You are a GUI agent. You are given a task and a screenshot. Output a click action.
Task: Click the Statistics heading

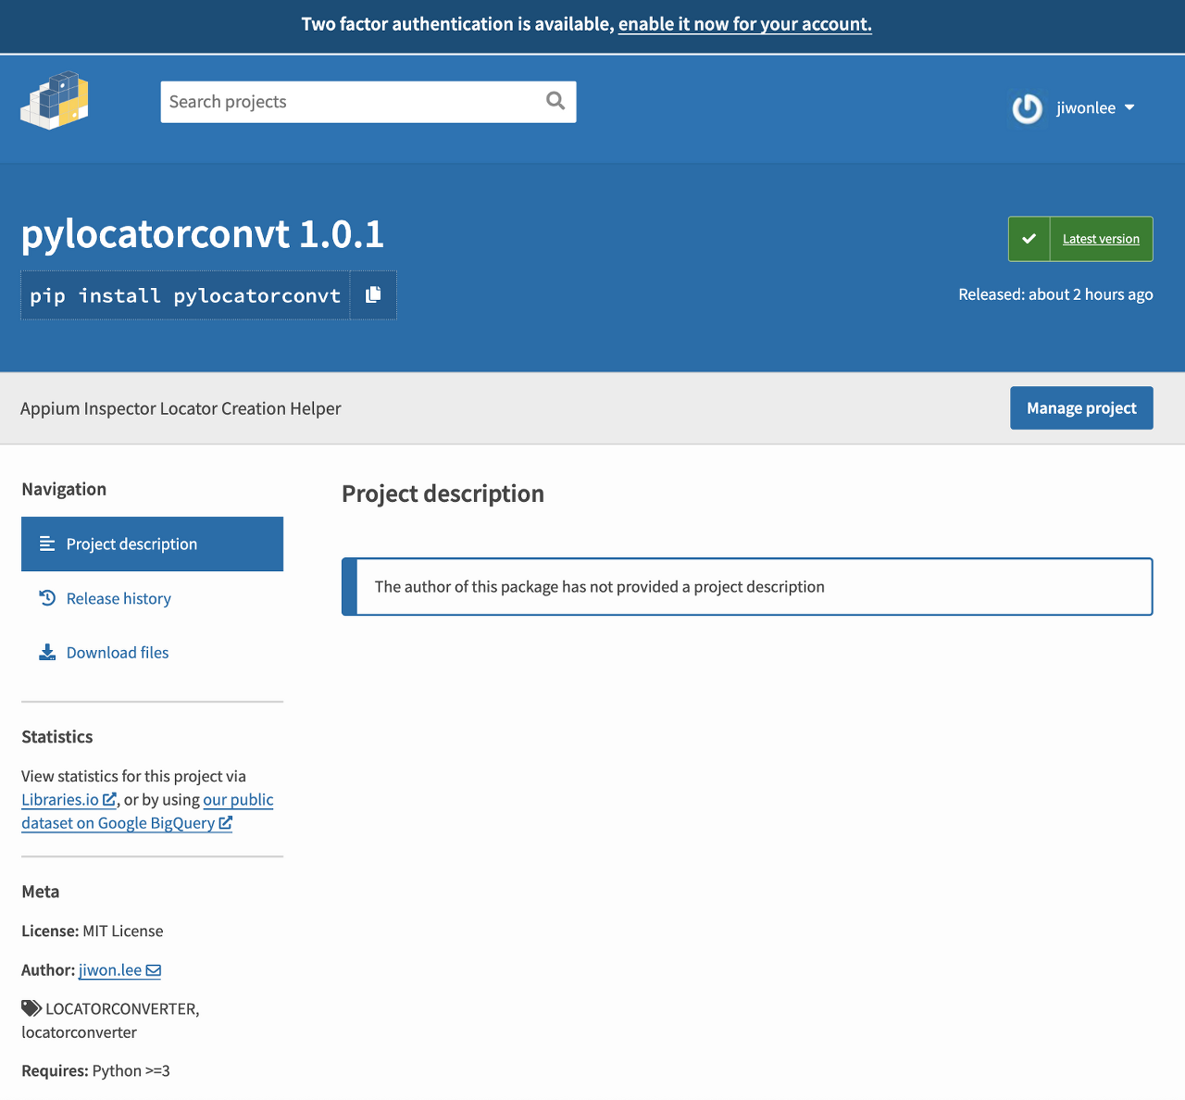pyautogui.click(x=57, y=737)
